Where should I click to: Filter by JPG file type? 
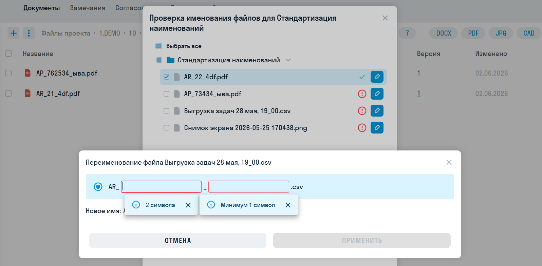coord(501,33)
